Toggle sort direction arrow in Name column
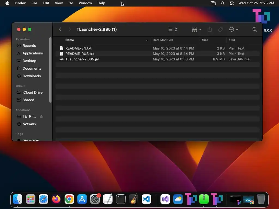279x209 pixels. click(x=147, y=40)
